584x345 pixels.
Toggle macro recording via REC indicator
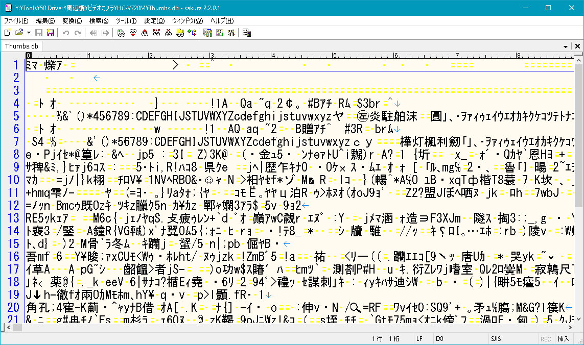click(546, 338)
